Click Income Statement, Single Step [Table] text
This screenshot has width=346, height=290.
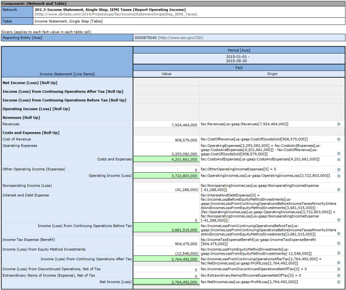tap(69, 21)
